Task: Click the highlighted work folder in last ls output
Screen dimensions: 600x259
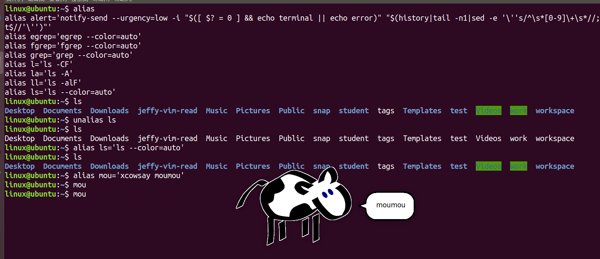Action: click(x=518, y=166)
